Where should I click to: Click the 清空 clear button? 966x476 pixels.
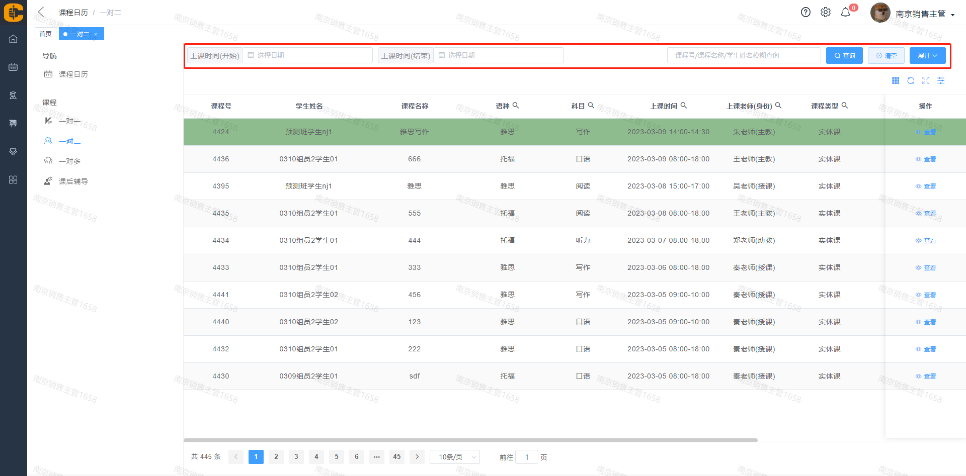point(886,56)
